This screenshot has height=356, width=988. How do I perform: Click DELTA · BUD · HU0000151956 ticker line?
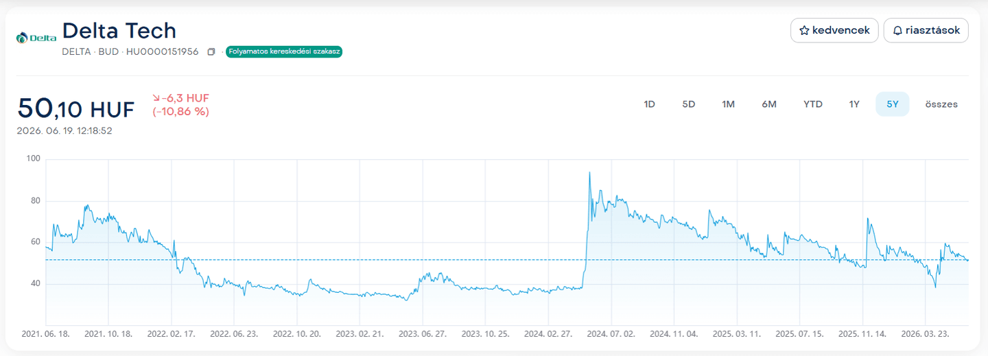pos(130,51)
